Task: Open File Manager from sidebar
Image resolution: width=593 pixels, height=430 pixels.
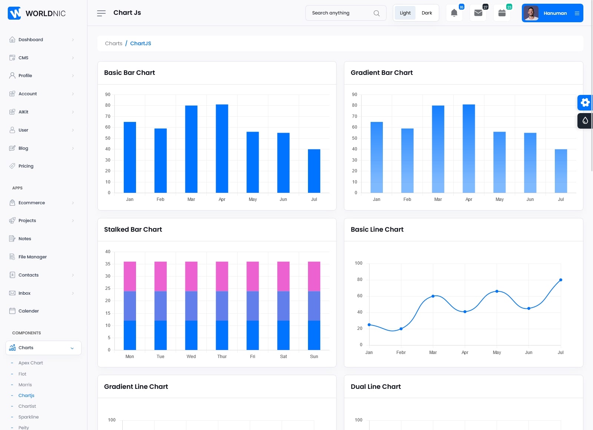Action: 33,257
